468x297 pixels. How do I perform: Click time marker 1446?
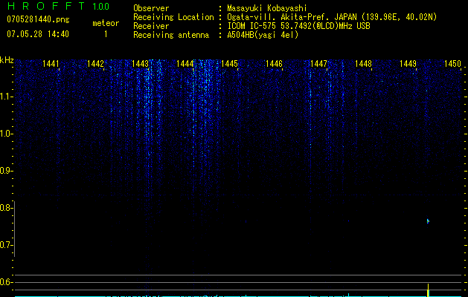(274, 64)
